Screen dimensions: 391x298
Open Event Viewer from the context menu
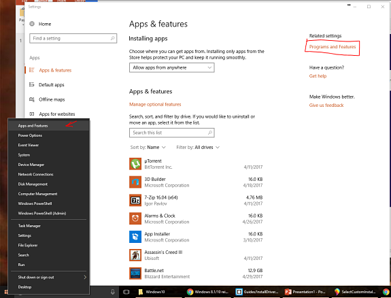click(x=49, y=145)
